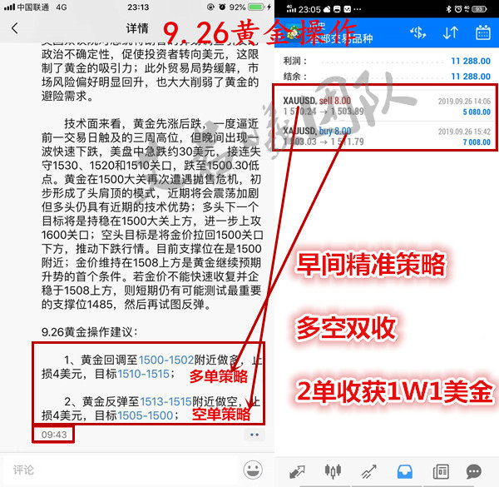This screenshot has height=487, width=499.
Task: Open the more options dots button
Action: click(254, 435)
